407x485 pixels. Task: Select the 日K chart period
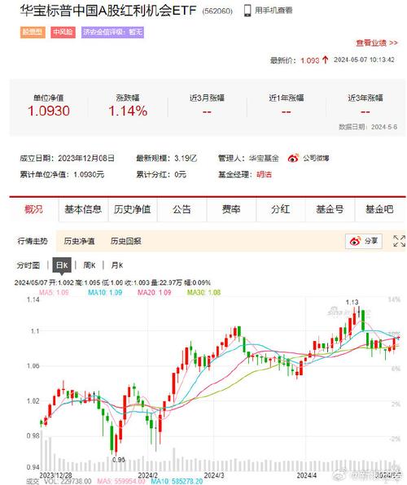coord(62,265)
